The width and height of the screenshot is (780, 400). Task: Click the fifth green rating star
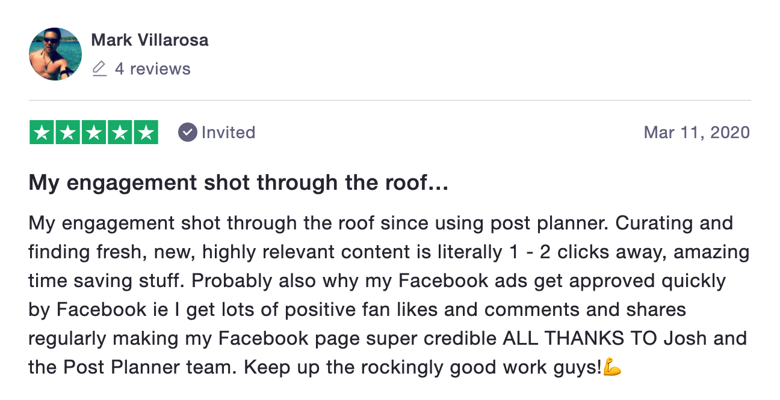tap(146, 133)
